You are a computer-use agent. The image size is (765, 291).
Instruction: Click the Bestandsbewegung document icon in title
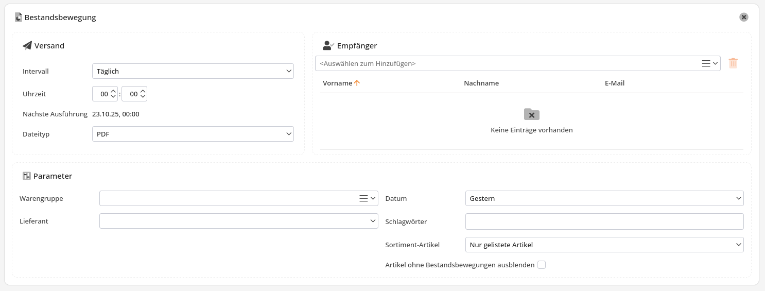pos(19,17)
